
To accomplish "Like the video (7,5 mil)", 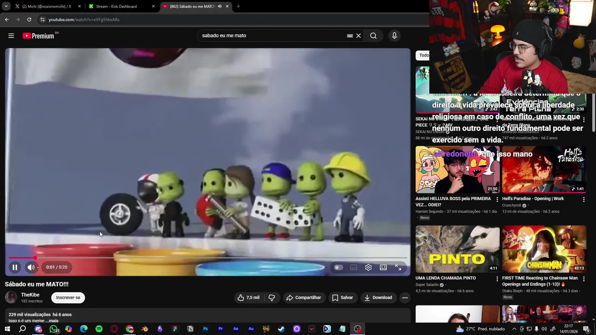I will (249, 298).
